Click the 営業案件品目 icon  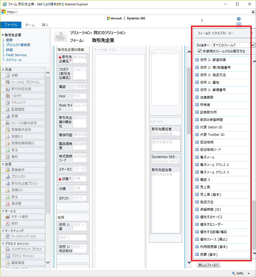(x=8, y=130)
